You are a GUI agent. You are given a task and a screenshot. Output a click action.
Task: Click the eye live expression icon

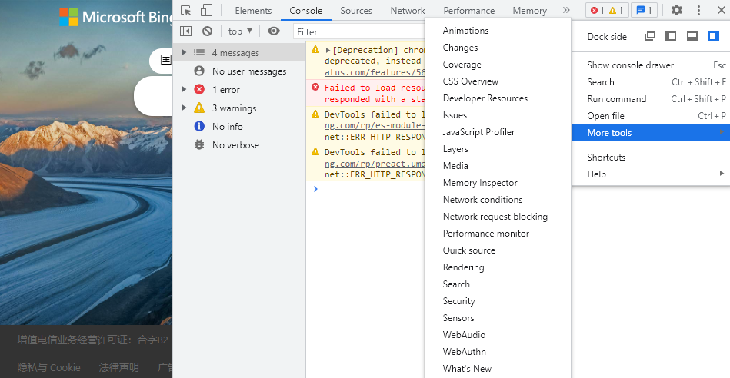pyautogui.click(x=274, y=31)
